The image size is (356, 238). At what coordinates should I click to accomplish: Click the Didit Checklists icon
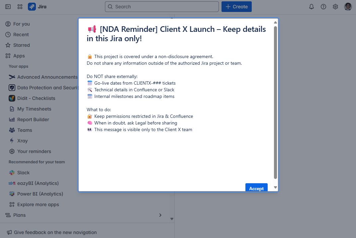click(12, 98)
